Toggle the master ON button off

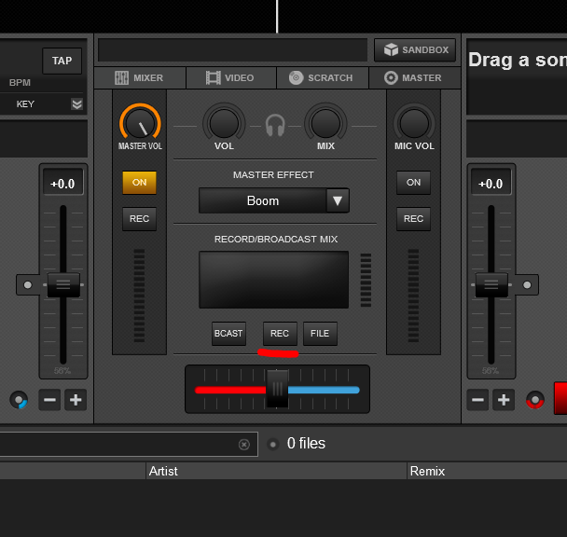coord(139,182)
